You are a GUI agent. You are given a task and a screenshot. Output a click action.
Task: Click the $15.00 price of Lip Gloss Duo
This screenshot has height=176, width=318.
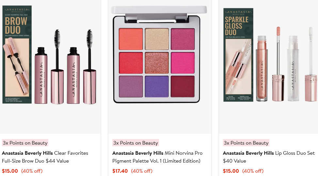pos(231,171)
